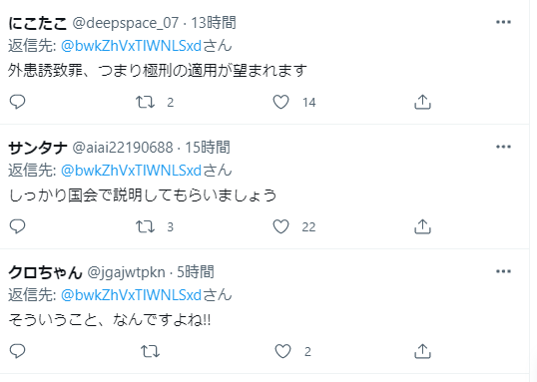Reply to にこたこ's tweet
Viewport: 537px width, 382px height.
(17, 102)
